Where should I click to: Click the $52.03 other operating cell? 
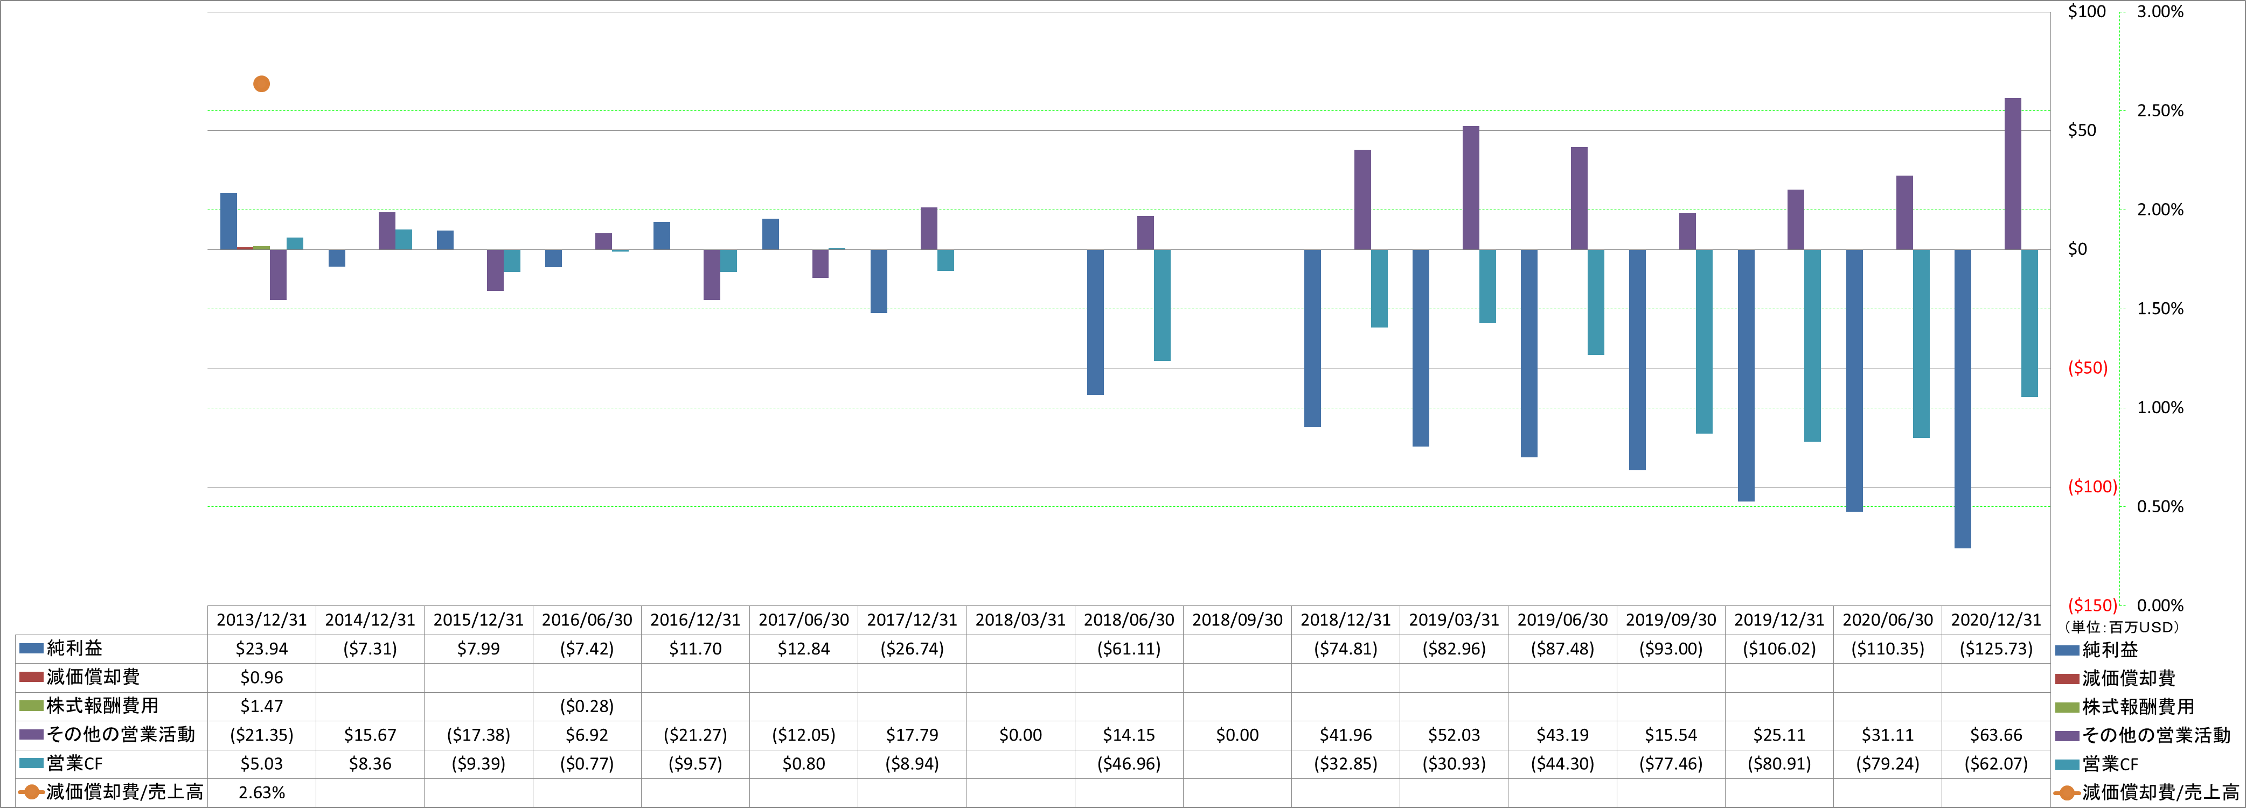click(x=1454, y=735)
